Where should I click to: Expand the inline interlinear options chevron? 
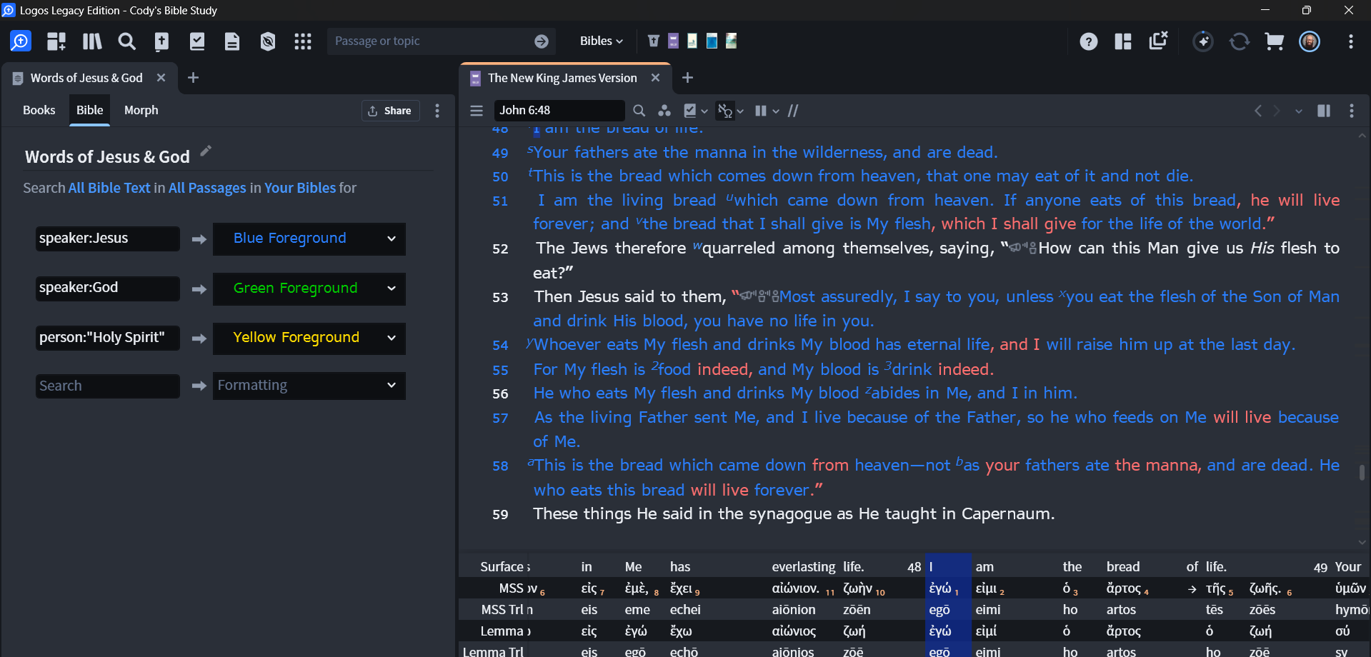point(740,111)
